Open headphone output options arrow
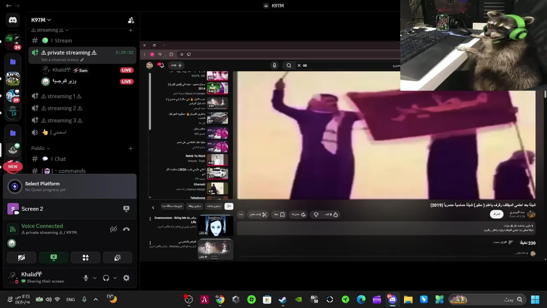Image resolution: width=547 pixels, height=308 pixels. (115, 278)
